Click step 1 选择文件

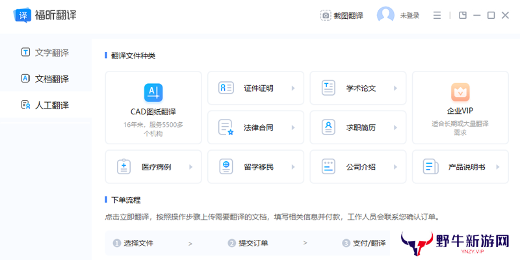[x=133, y=243]
